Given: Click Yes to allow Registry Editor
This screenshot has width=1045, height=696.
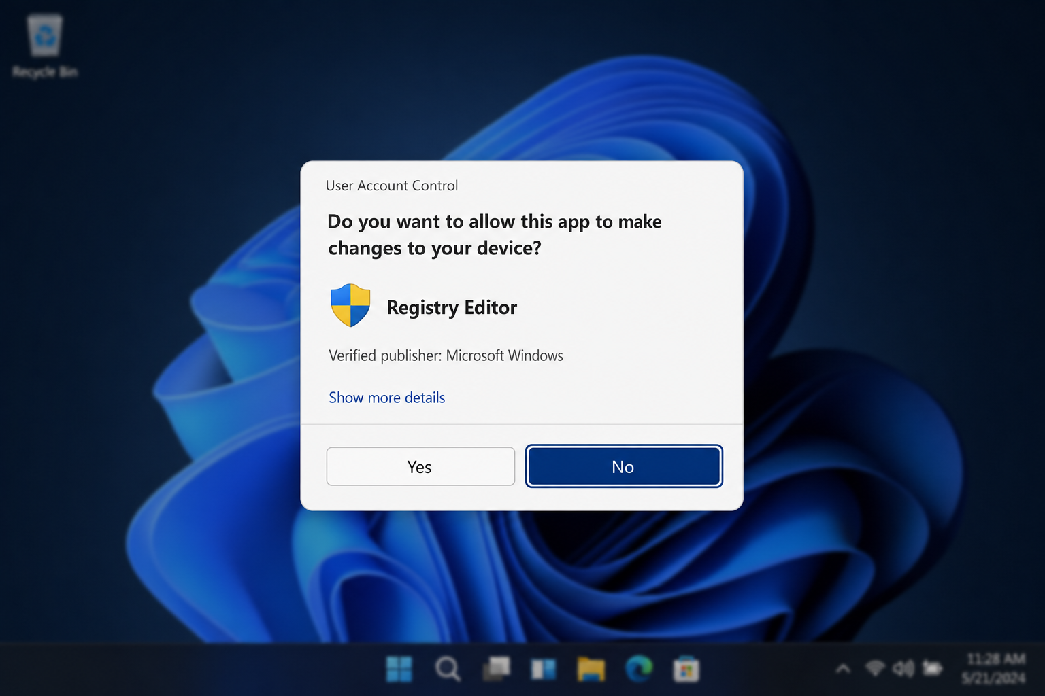Looking at the screenshot, I should (x=420, y=466).
